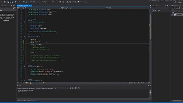This screenshot has height=103, width=183.
Task: Toggle word wrap in output panel
Action: point(79,88)
